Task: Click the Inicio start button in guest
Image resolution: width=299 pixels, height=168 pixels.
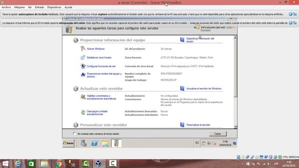Action: (68, 143)
